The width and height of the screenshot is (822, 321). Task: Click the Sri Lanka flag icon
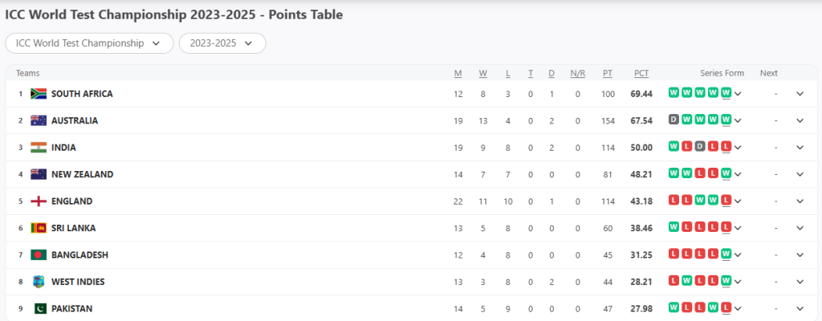tap(39, 228)
